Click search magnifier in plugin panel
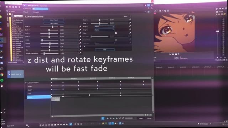Screen dimensions: 228x128 (7, 11)
